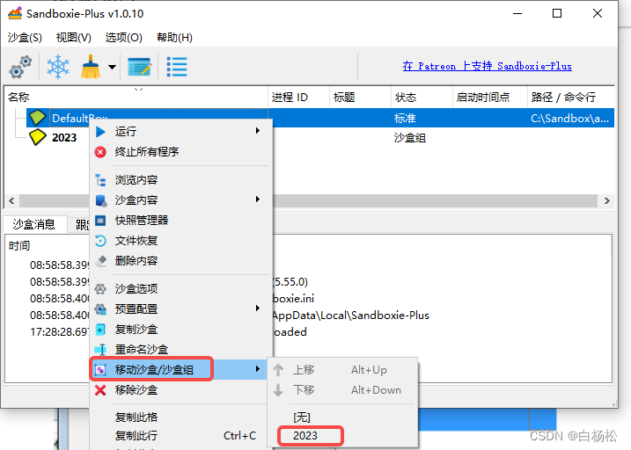631x450 pixels.
Task: Open the 选项(O) menu
Action: click(123, 38)
